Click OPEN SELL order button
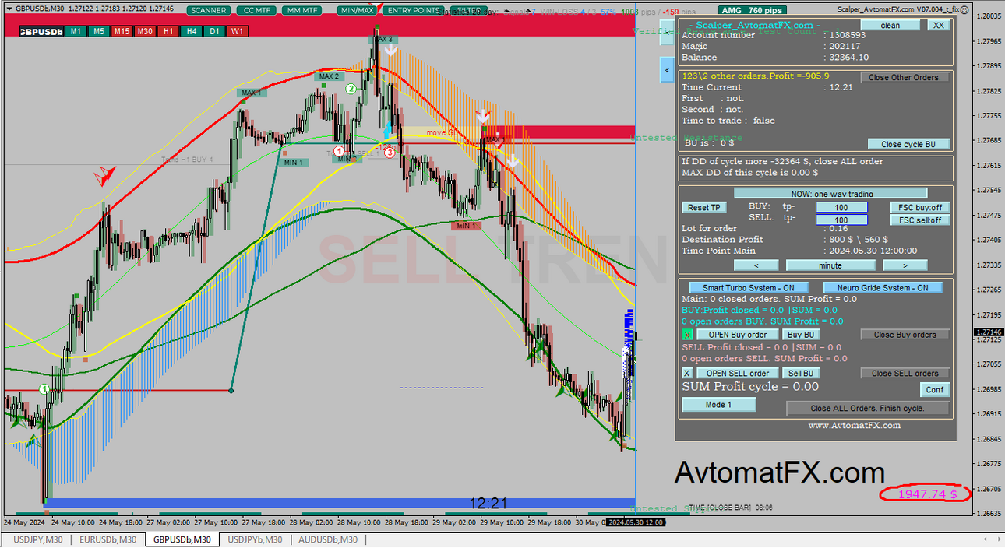1005x548 pixels. (x=737, y=373)
